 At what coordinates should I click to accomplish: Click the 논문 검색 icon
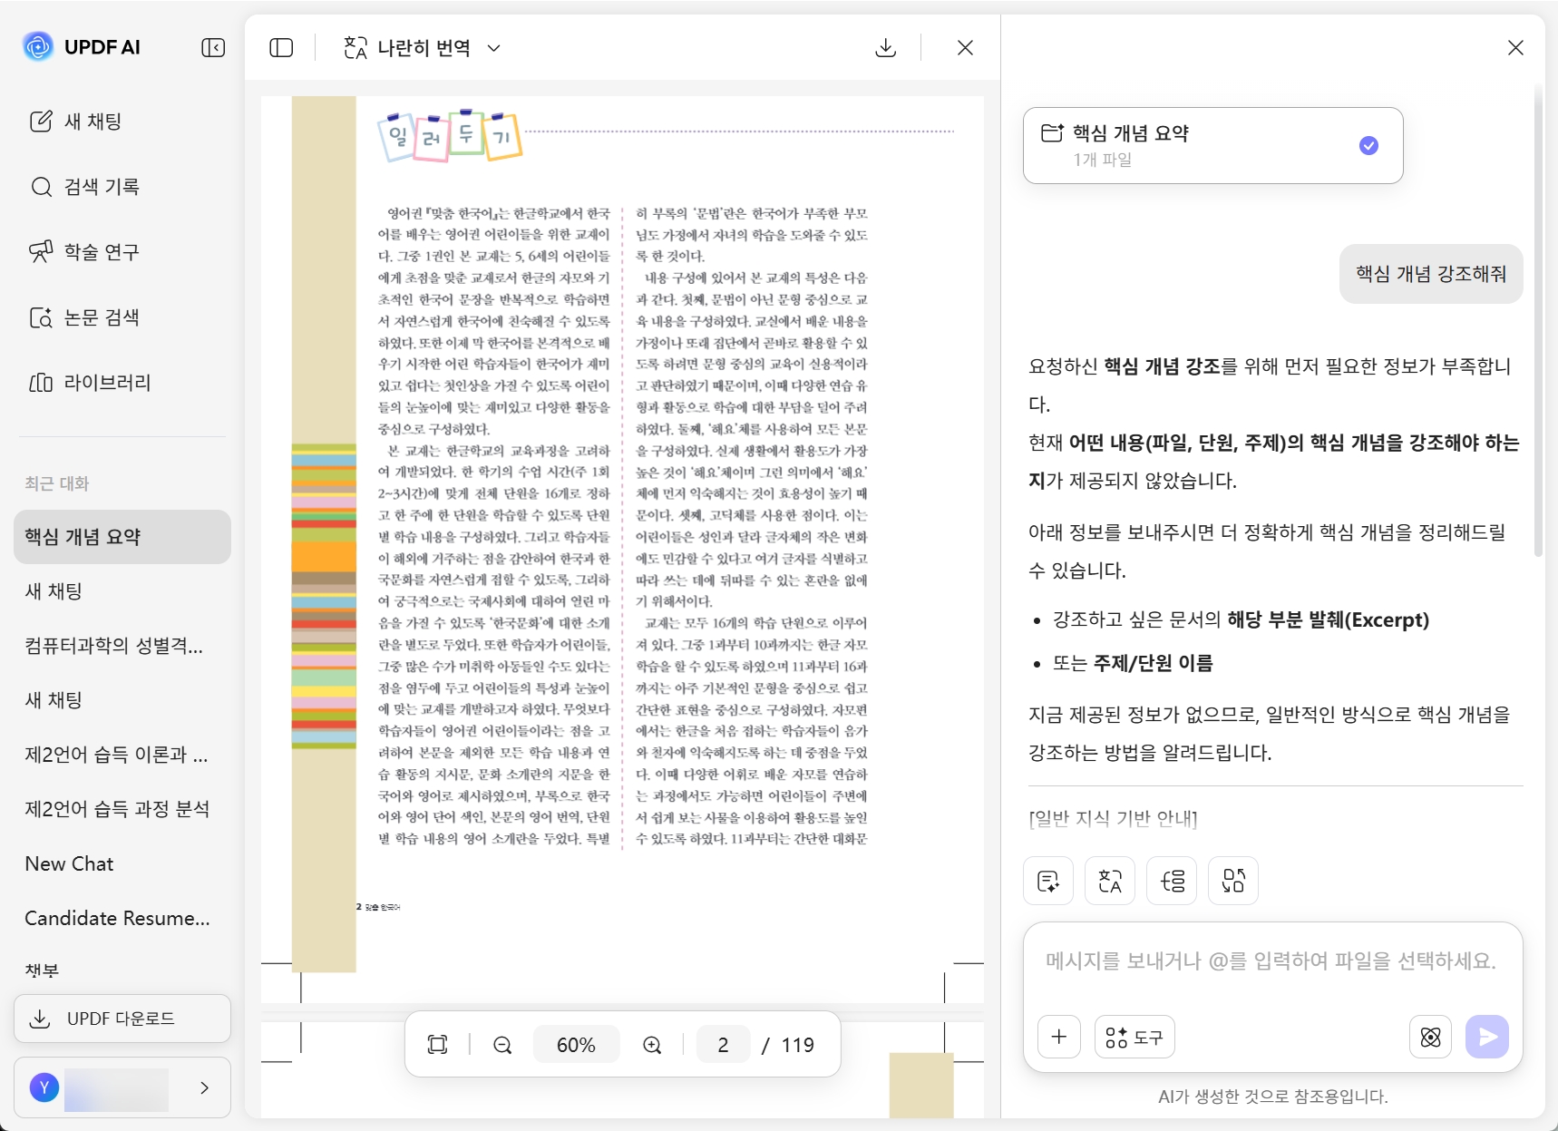point(41,317)
